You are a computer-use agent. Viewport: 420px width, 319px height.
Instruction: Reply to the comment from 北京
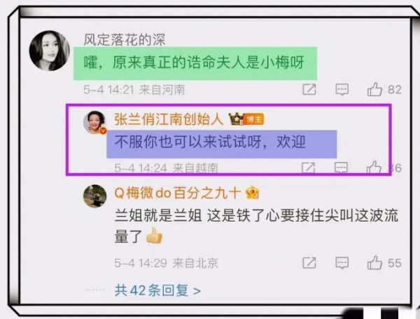pos(342,263)
